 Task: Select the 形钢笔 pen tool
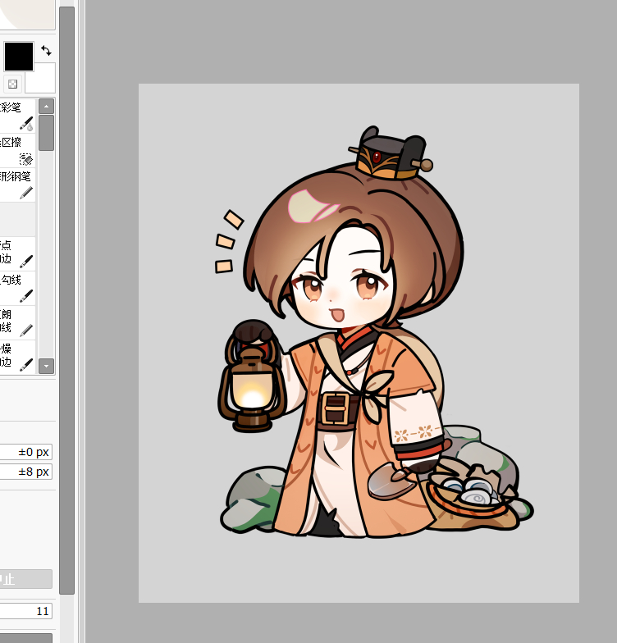(x=17, y=185)
